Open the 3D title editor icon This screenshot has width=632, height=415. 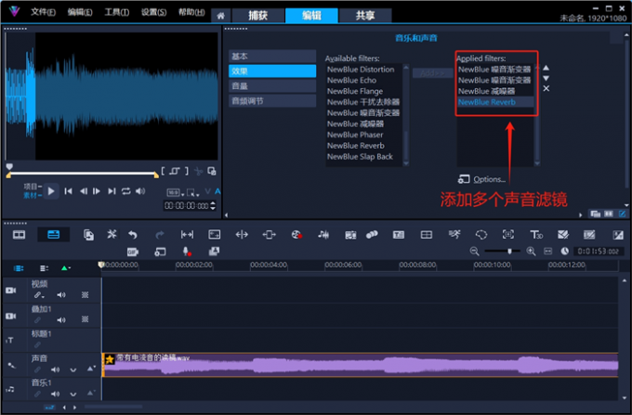point(536,235)
